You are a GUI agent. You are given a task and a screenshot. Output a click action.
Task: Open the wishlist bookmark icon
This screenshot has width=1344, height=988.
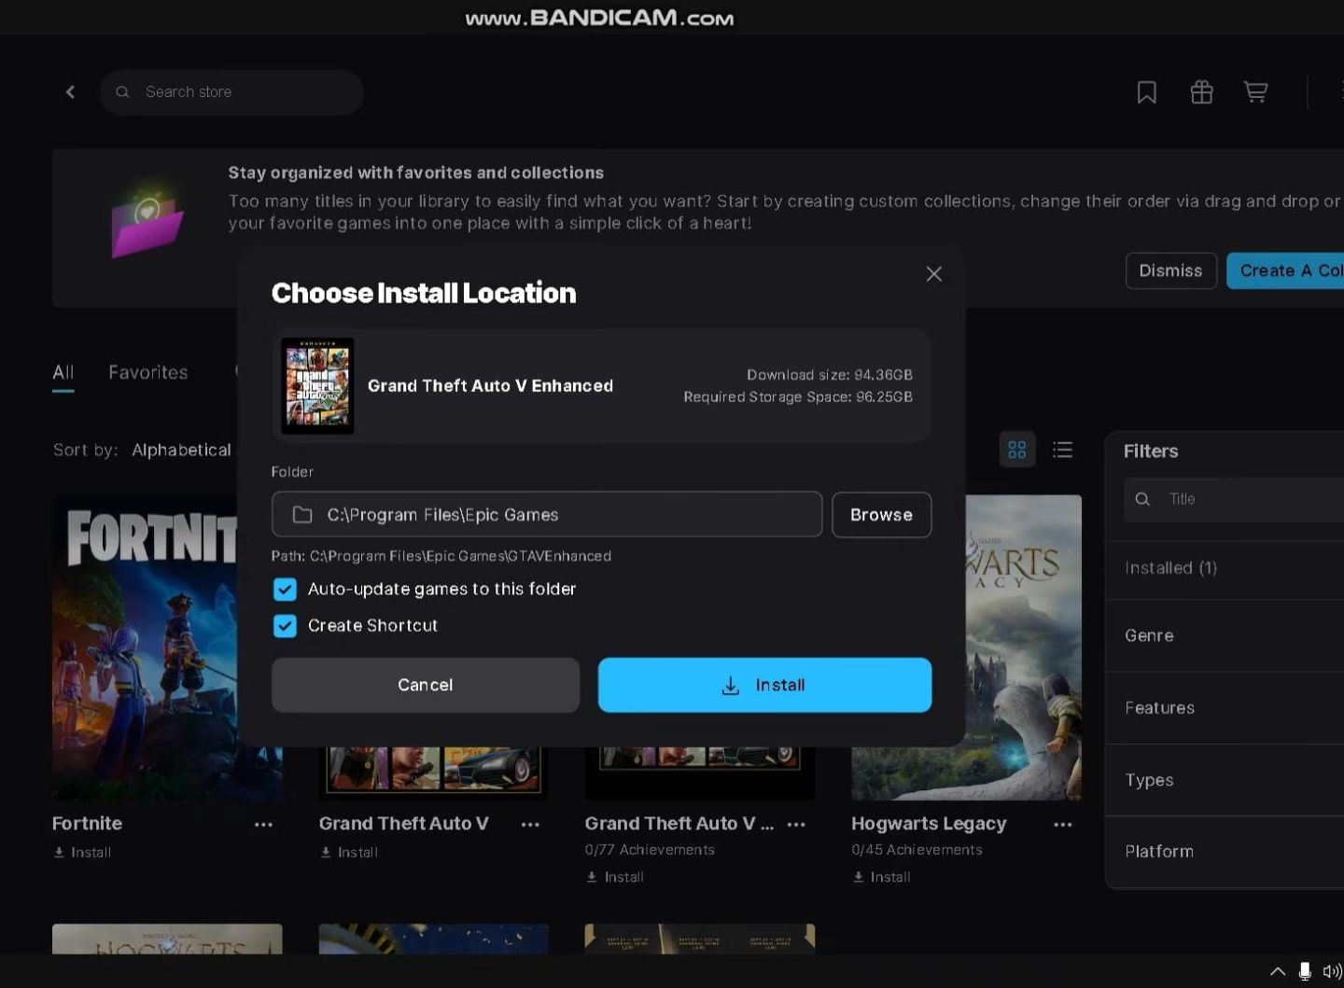[1146, 91]
